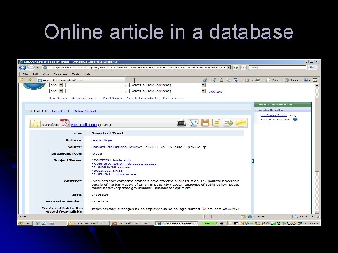338x253 pixels.
Task: Click the floppy disk save icon
Action: tap(205, 123)
